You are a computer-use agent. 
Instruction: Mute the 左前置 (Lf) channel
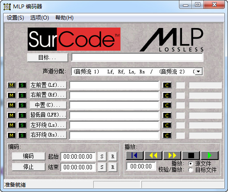(12, 85)
